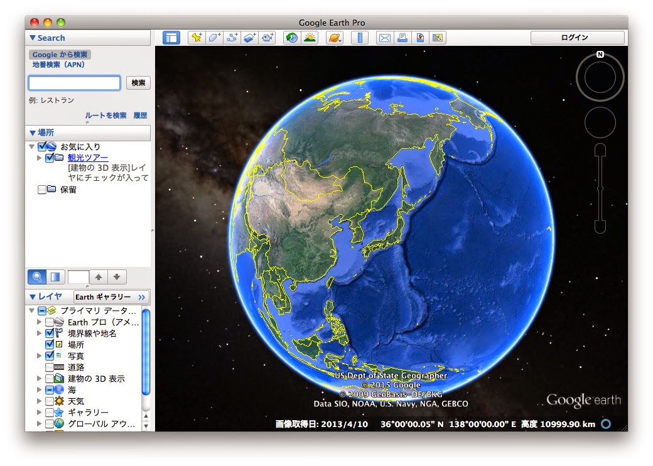Click the small field beside panel toggle
653x466 pixels.
(x=78, y=277)
